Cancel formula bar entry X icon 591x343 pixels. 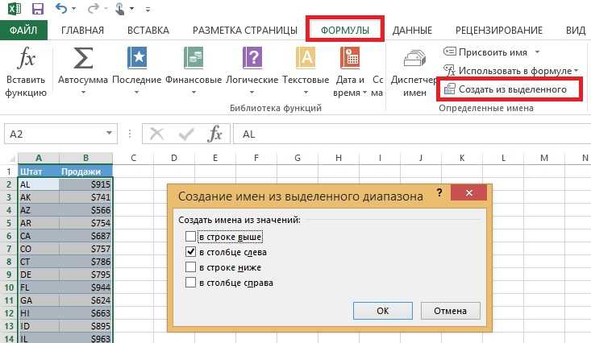coord(156,134)
